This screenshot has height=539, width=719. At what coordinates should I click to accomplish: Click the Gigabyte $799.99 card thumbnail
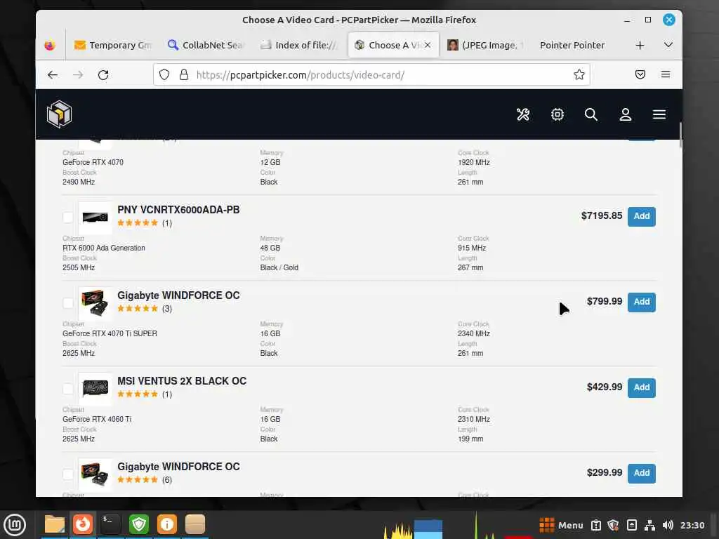pos(95,303)
